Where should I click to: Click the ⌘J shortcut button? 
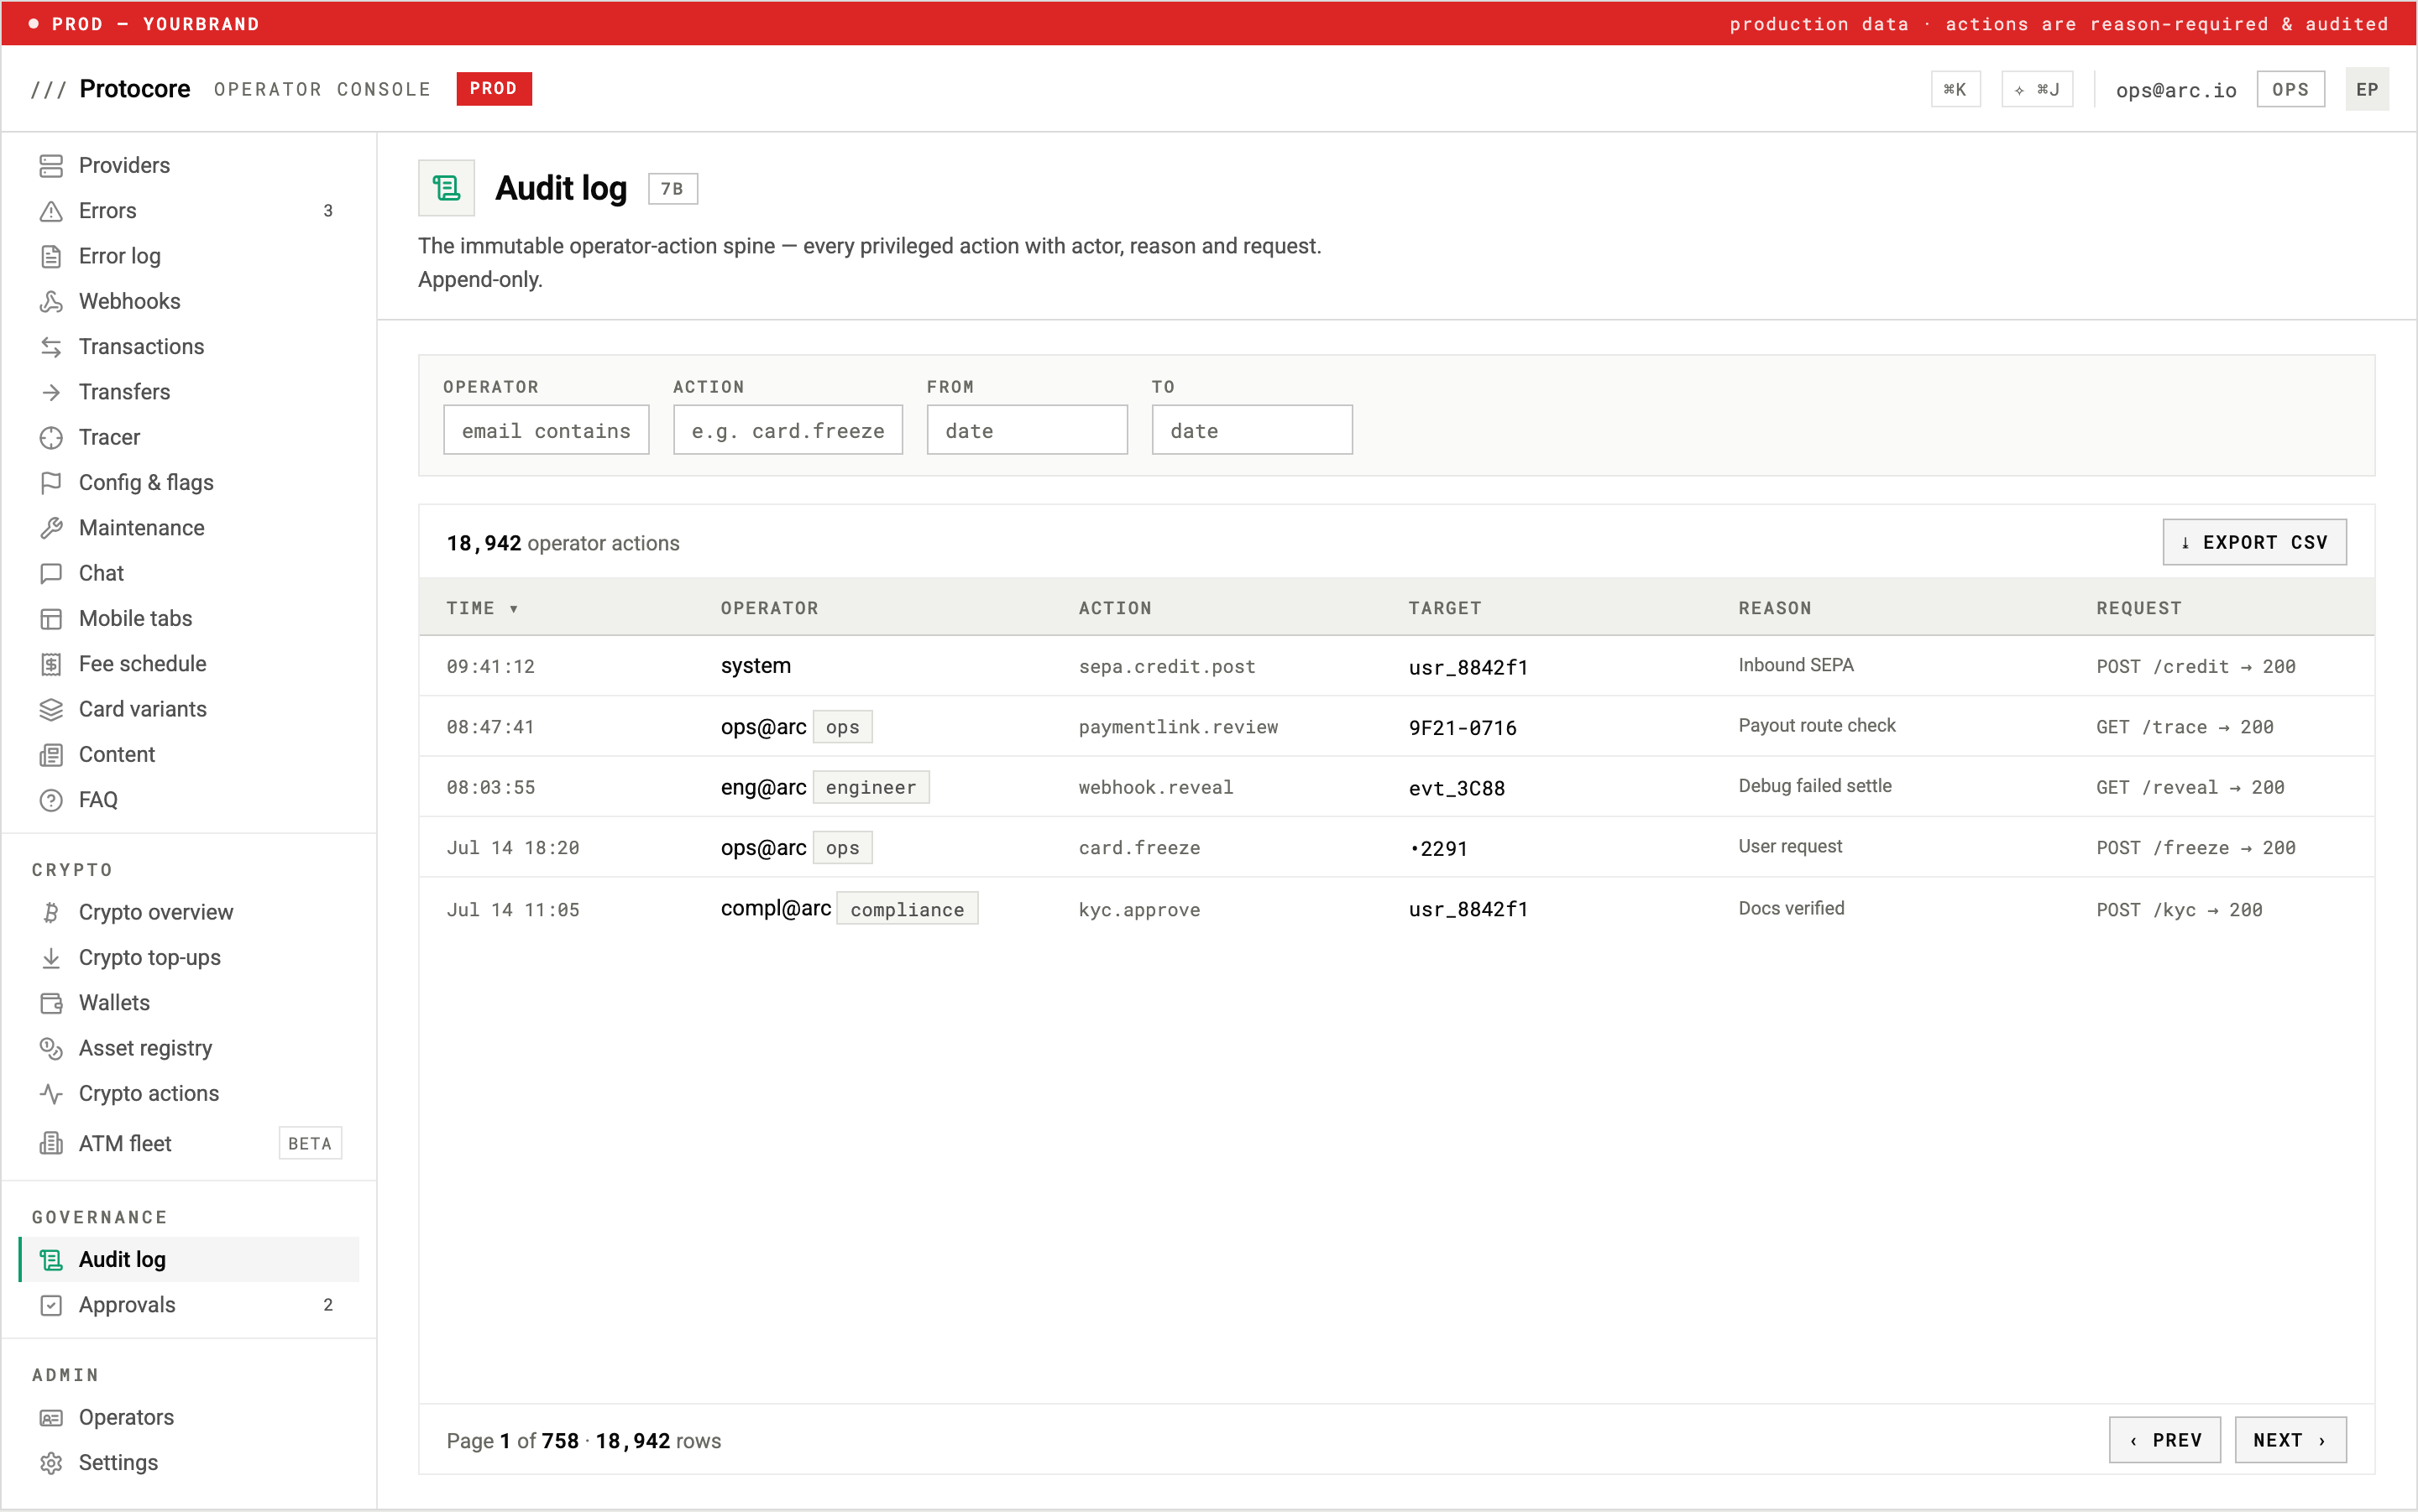(x=2037, y=89)
